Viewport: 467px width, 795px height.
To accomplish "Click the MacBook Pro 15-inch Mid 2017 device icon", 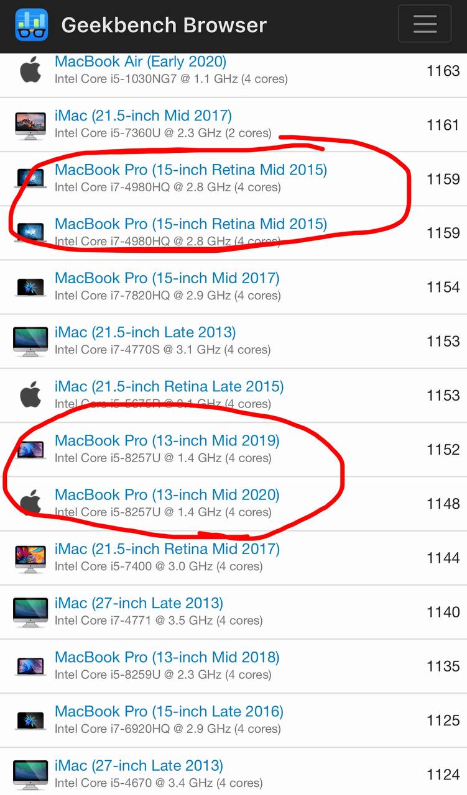I will tap(30, 287).
